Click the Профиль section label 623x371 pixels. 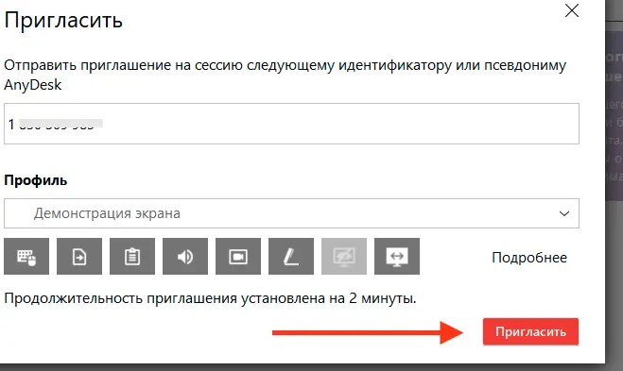35,180
